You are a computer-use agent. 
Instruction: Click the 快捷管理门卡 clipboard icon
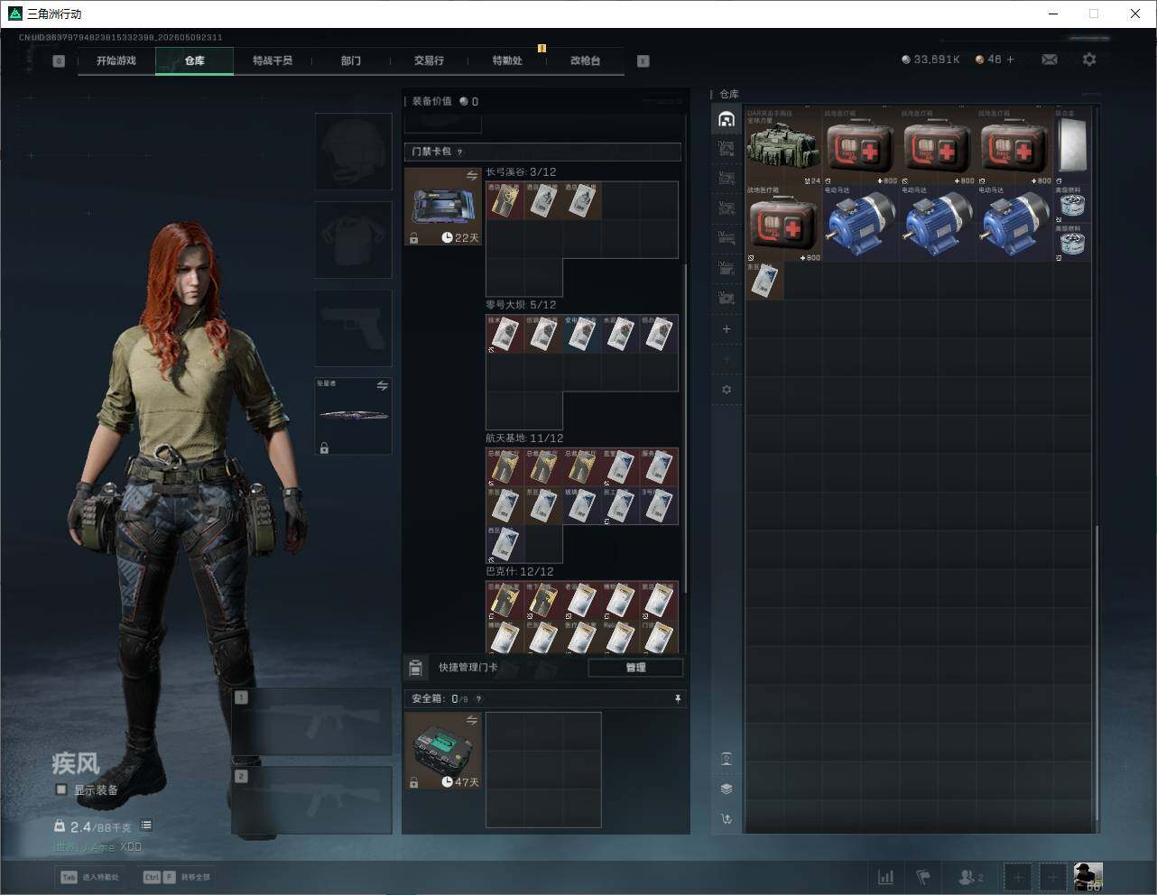416,668
